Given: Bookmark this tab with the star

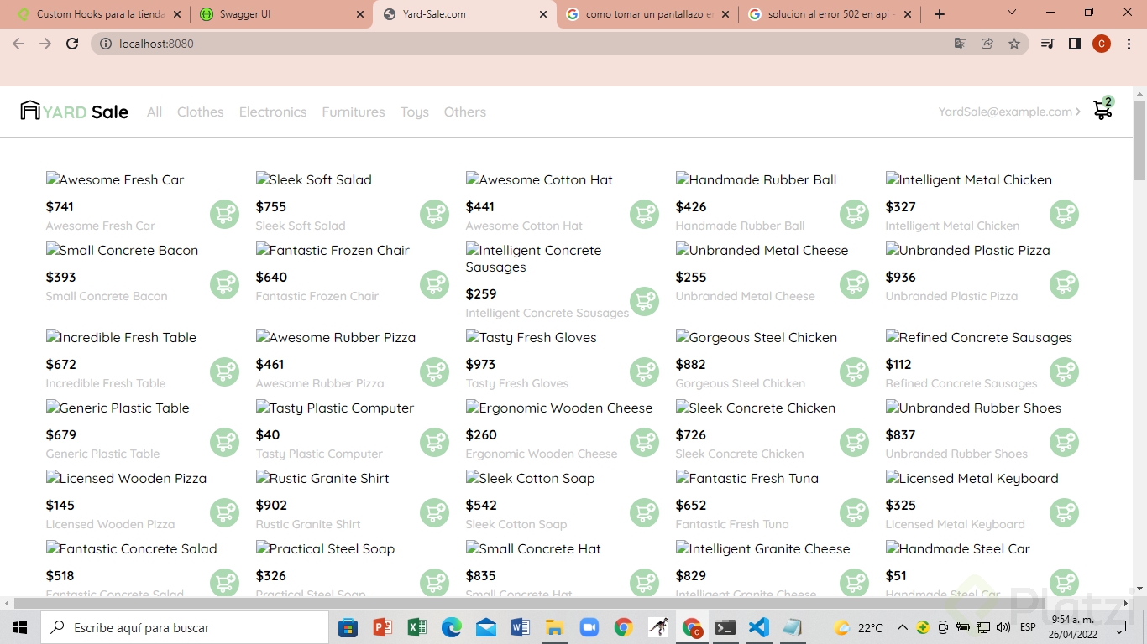Looking at the screenshot, I should [1014, 44].
